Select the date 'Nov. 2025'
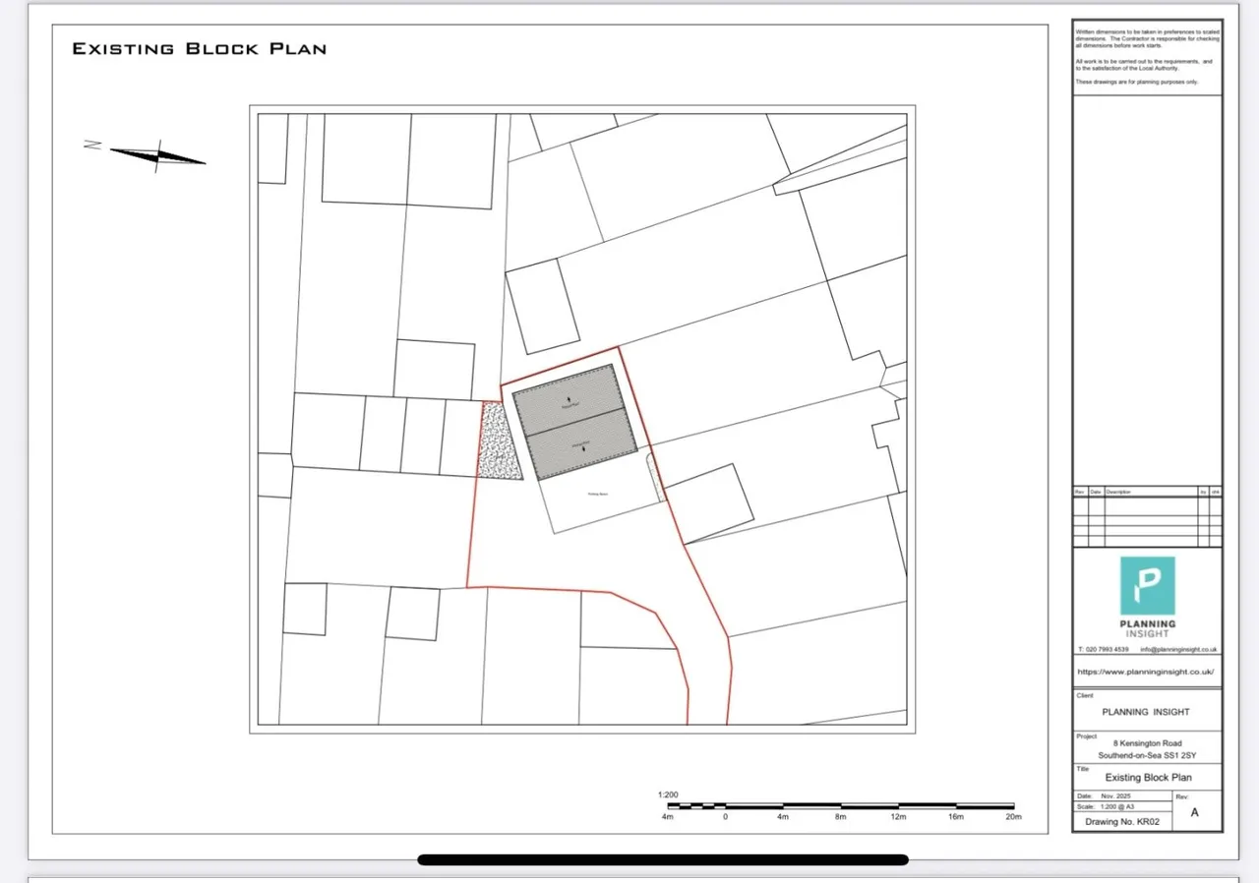 (1116, 795)
